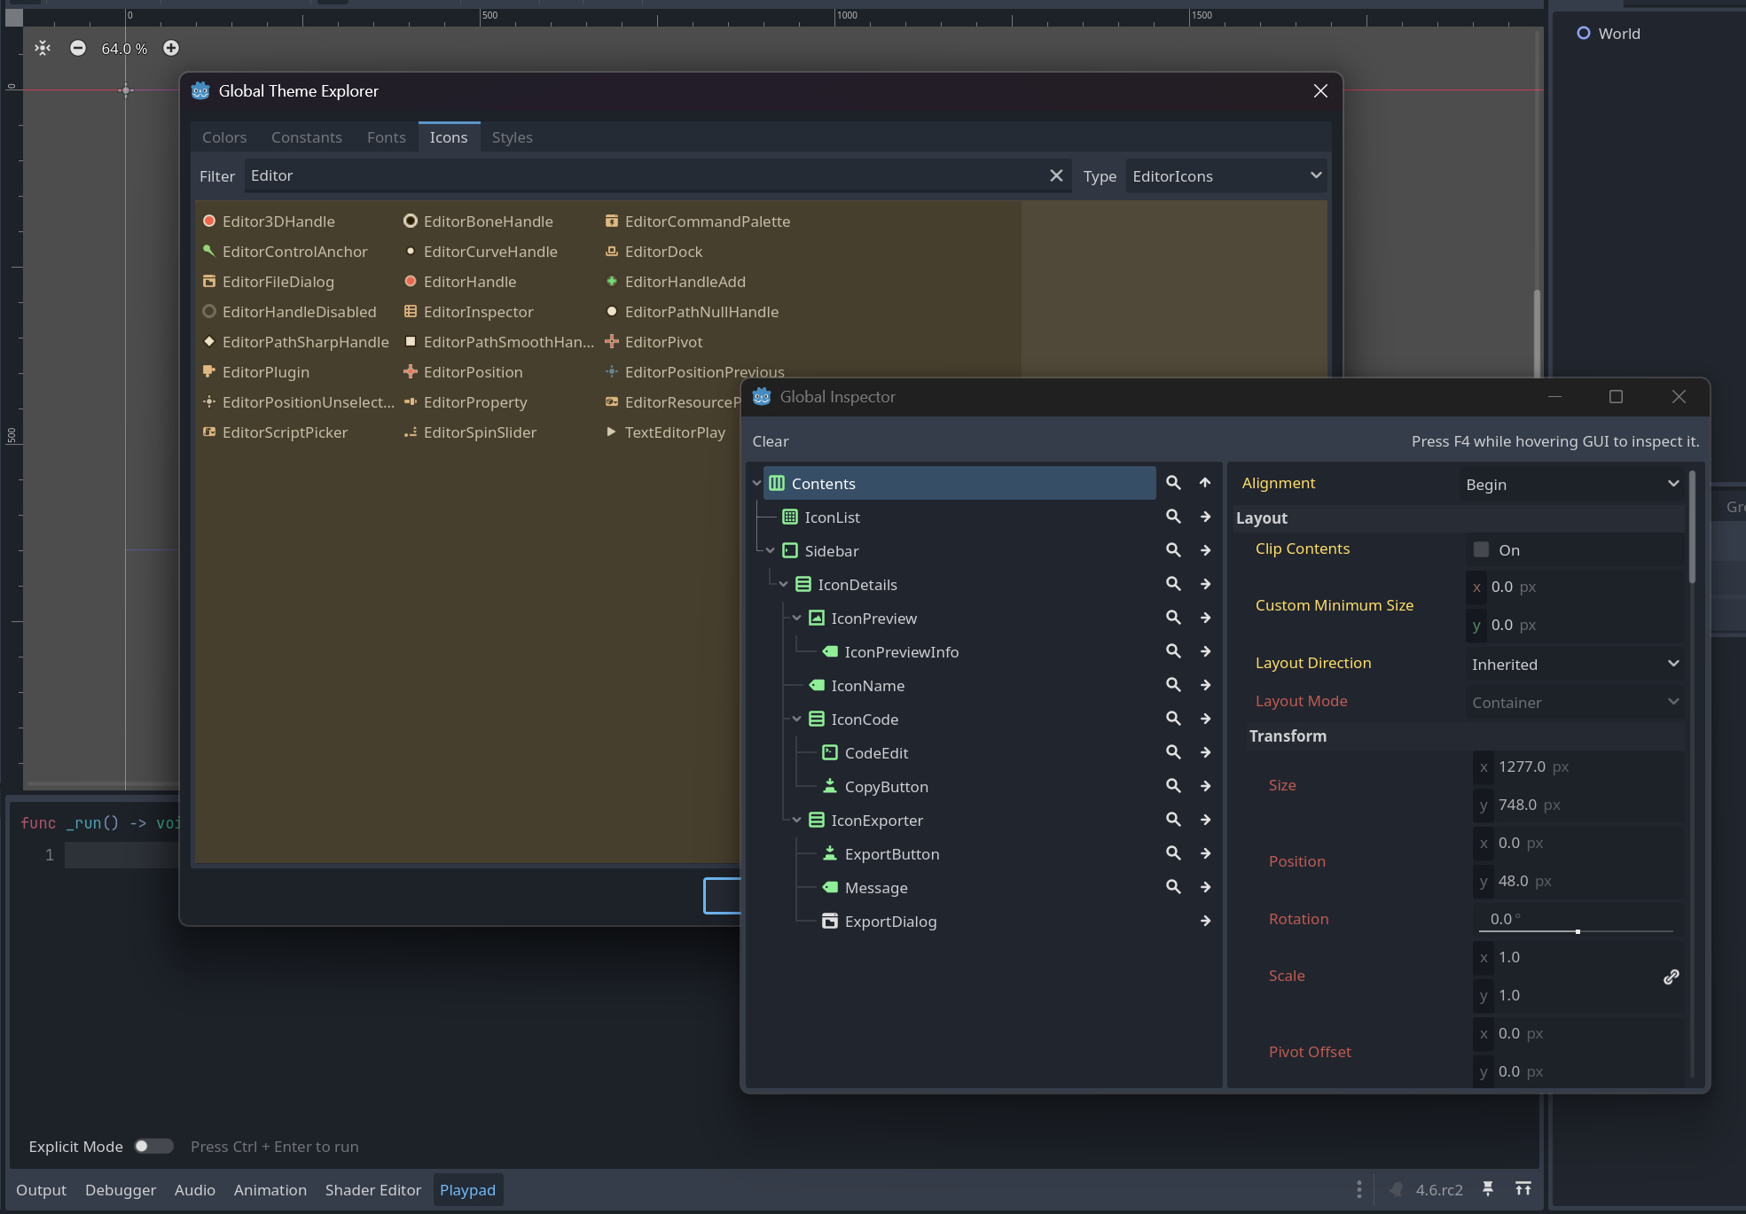1746x1214 pixels.
Task: Click the center view icon near zoom controls
Action: (x=43, y=48)
